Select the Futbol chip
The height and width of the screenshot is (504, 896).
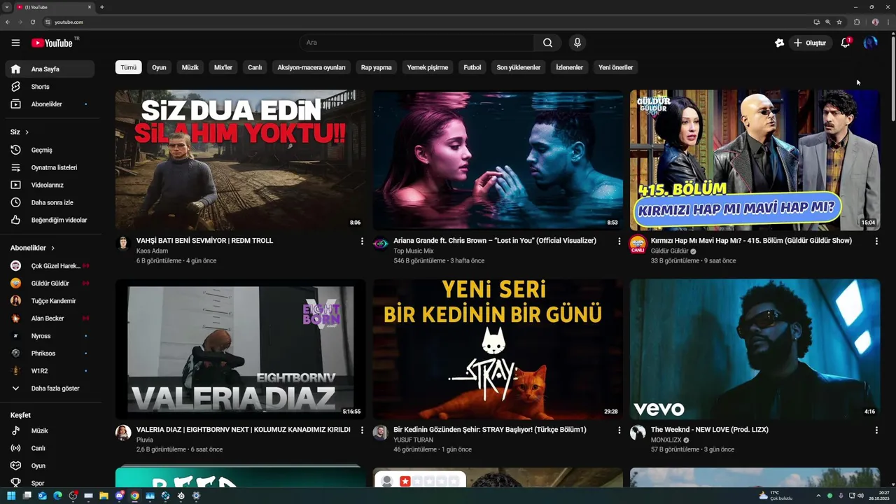point(472,67)
